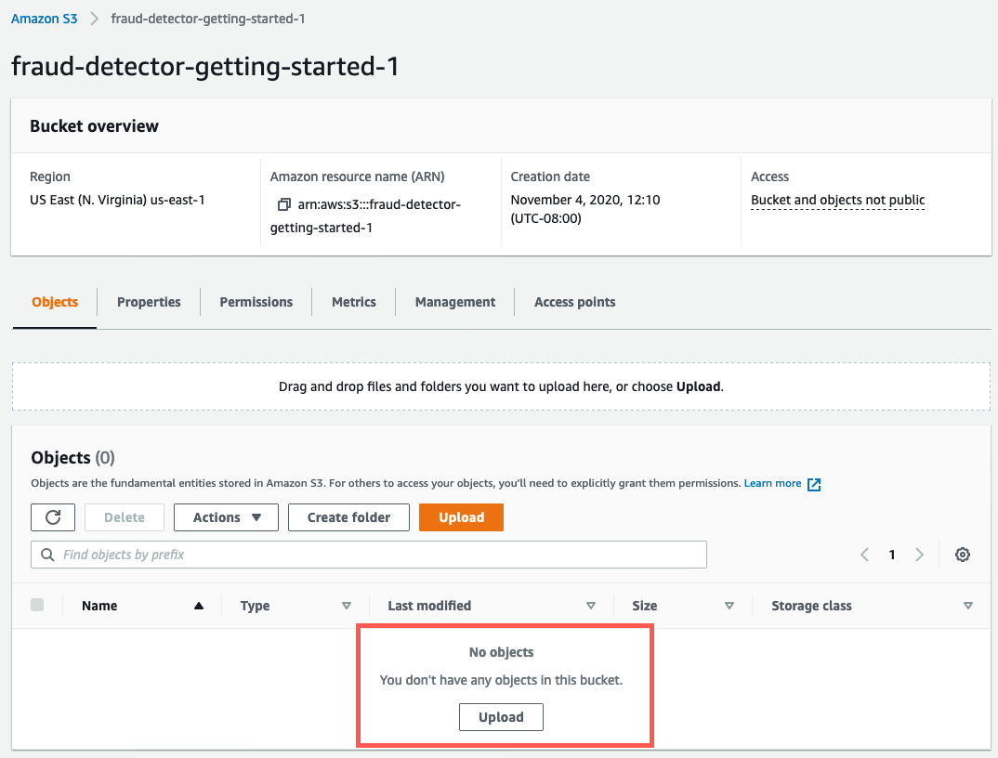Navigate back via the Amazon S3 breadcrumb

pyautogui.click(x=44, y=18)
